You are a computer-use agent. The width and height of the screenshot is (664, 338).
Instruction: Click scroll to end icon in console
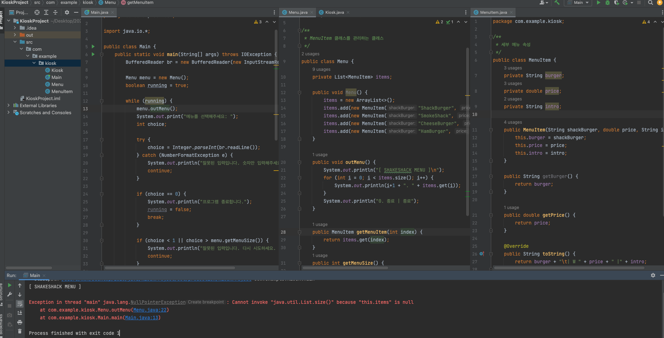click(20, 313)
